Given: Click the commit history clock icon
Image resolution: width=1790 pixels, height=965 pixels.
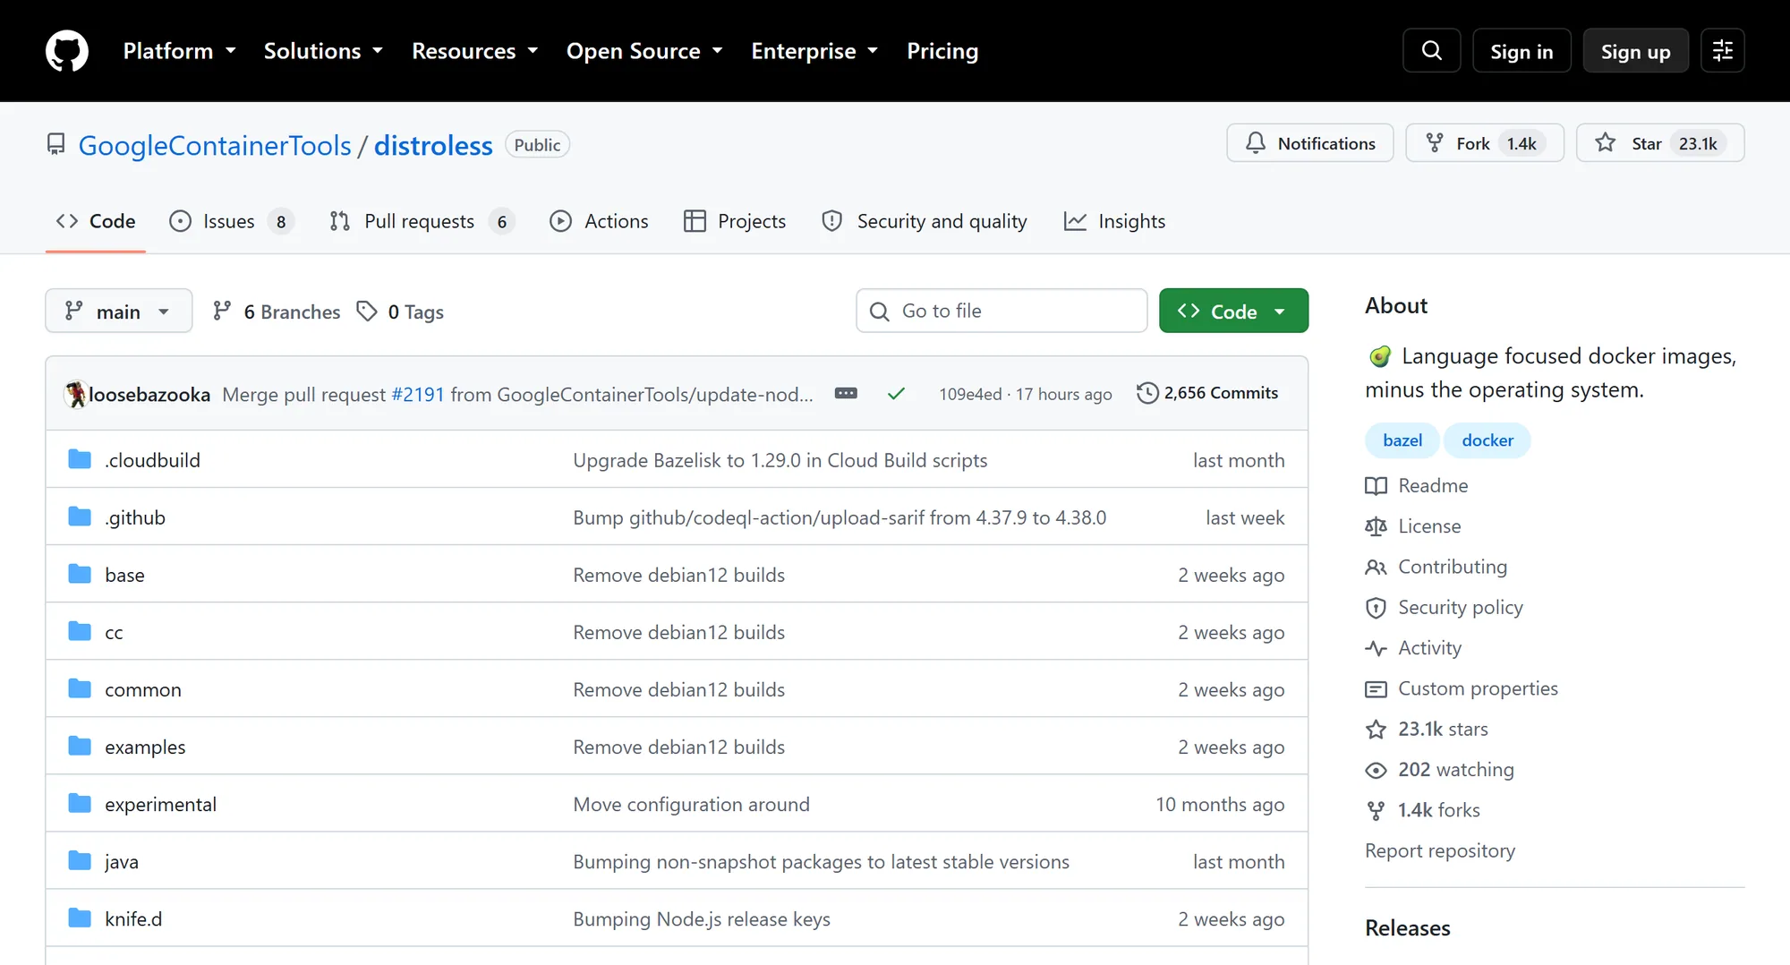Looking at the screenshot, I should pos(1146,393).
